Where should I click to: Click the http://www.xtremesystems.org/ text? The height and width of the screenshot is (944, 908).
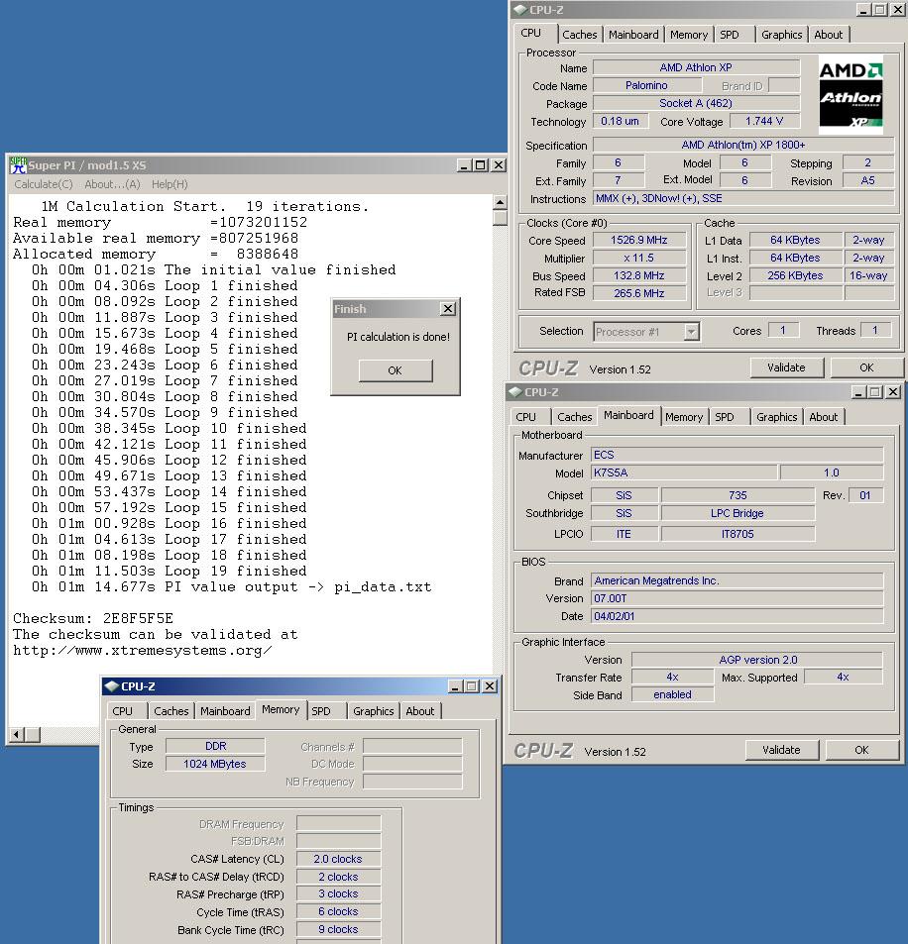pos(142,650)
